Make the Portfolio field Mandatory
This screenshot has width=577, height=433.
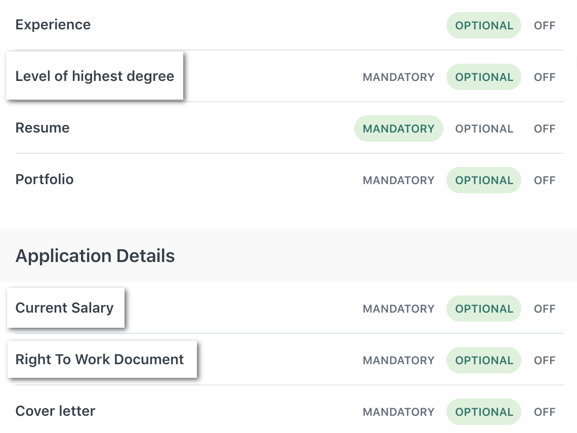tap(398, 180)
